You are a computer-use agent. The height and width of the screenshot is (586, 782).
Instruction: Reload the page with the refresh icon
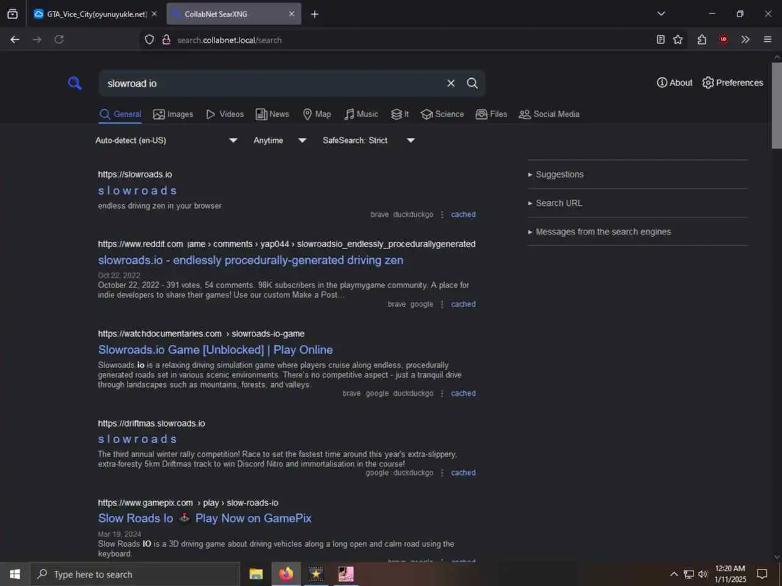[x=59, y=40]
